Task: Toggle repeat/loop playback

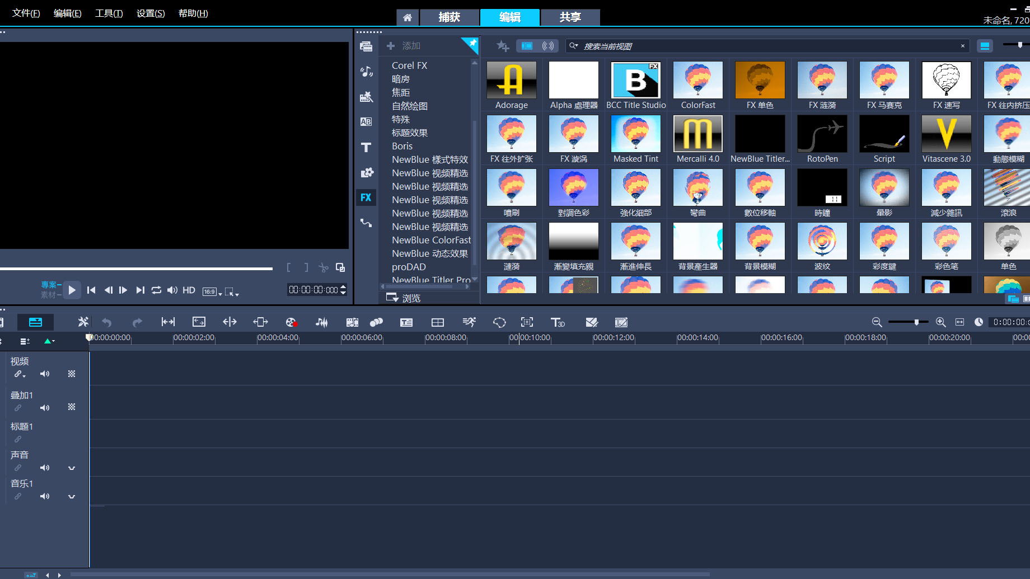Action: (x=156, y=290)
